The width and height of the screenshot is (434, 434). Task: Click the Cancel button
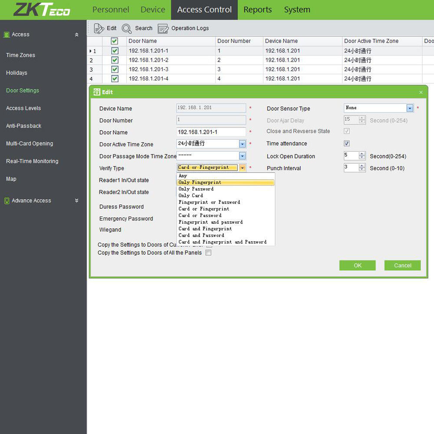[x=402, y=266]
